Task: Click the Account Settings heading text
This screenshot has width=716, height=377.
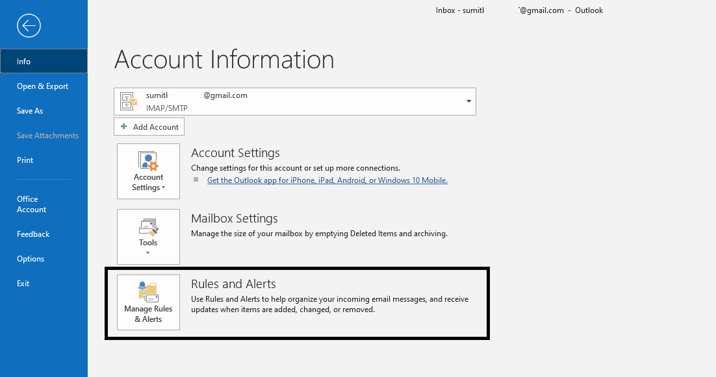Action: tap(235, 152)
